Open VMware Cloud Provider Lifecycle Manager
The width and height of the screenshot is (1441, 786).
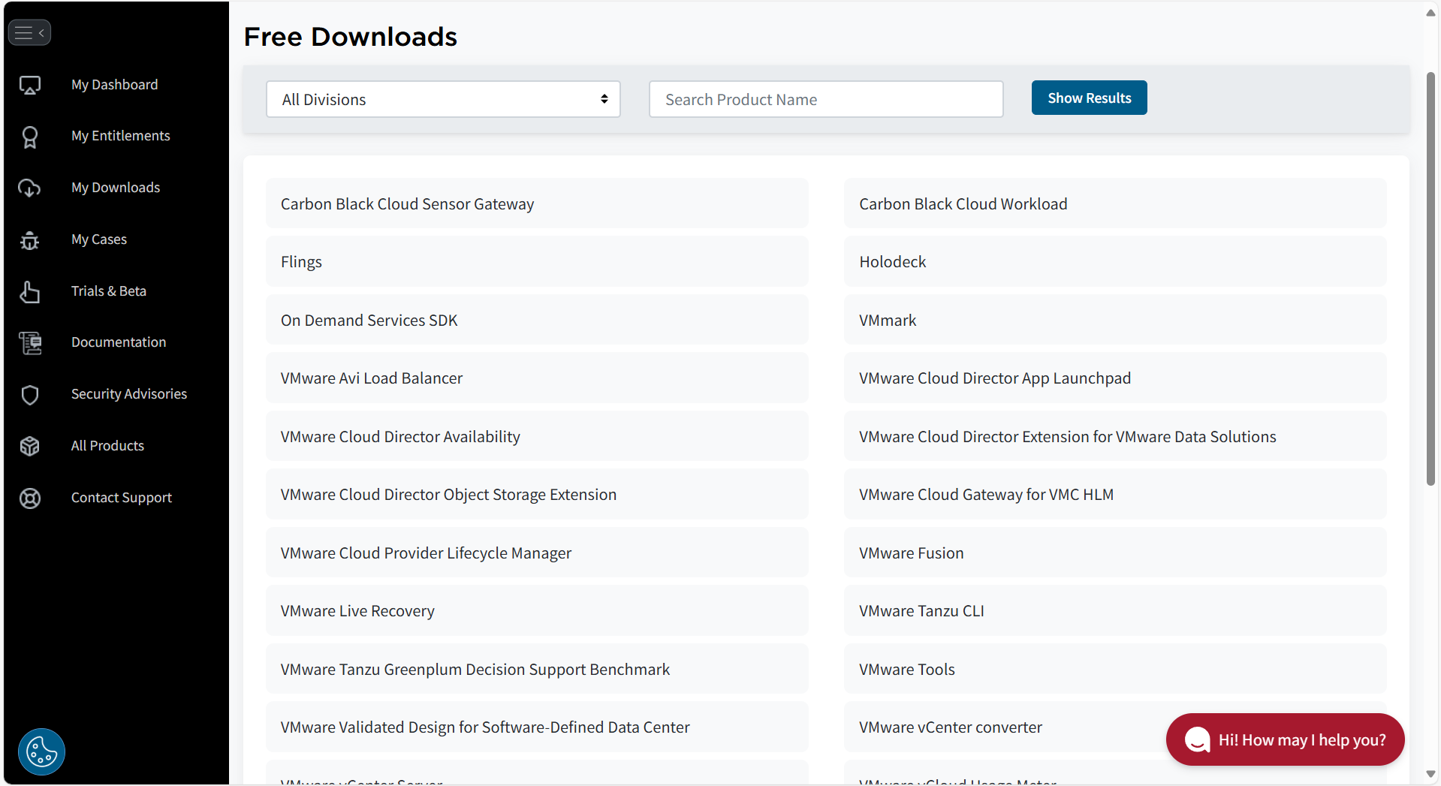coord(537,553)
